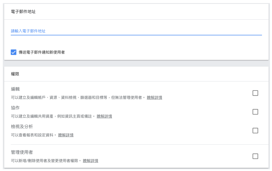The width and height of the screenshot is (272, 171).
Task: Click the 可以新增/刪除使用者 description text
Action: [x=45, y=161]
